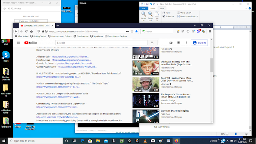Open page actions three-dot menu in address bar
This screenshot has width=256, height=144.
click(x=128, y=31)
